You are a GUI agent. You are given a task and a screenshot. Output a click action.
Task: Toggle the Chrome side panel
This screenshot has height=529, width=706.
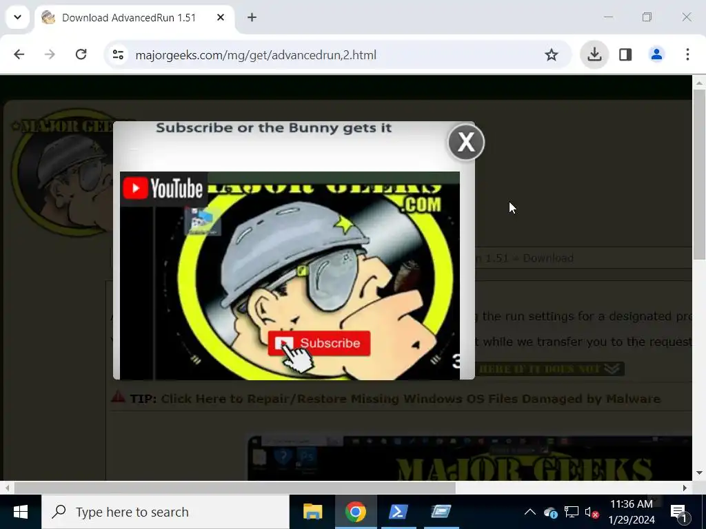[625, 55]
